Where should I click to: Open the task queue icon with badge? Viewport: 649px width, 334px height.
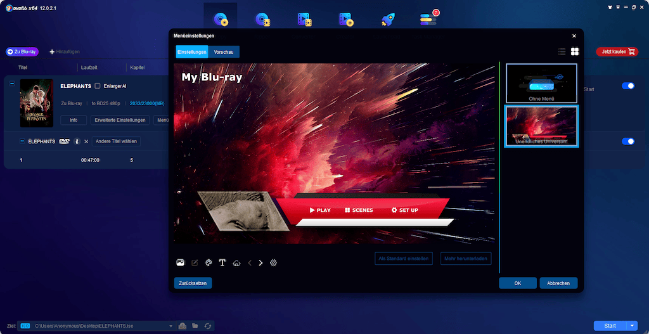point(428,19)
